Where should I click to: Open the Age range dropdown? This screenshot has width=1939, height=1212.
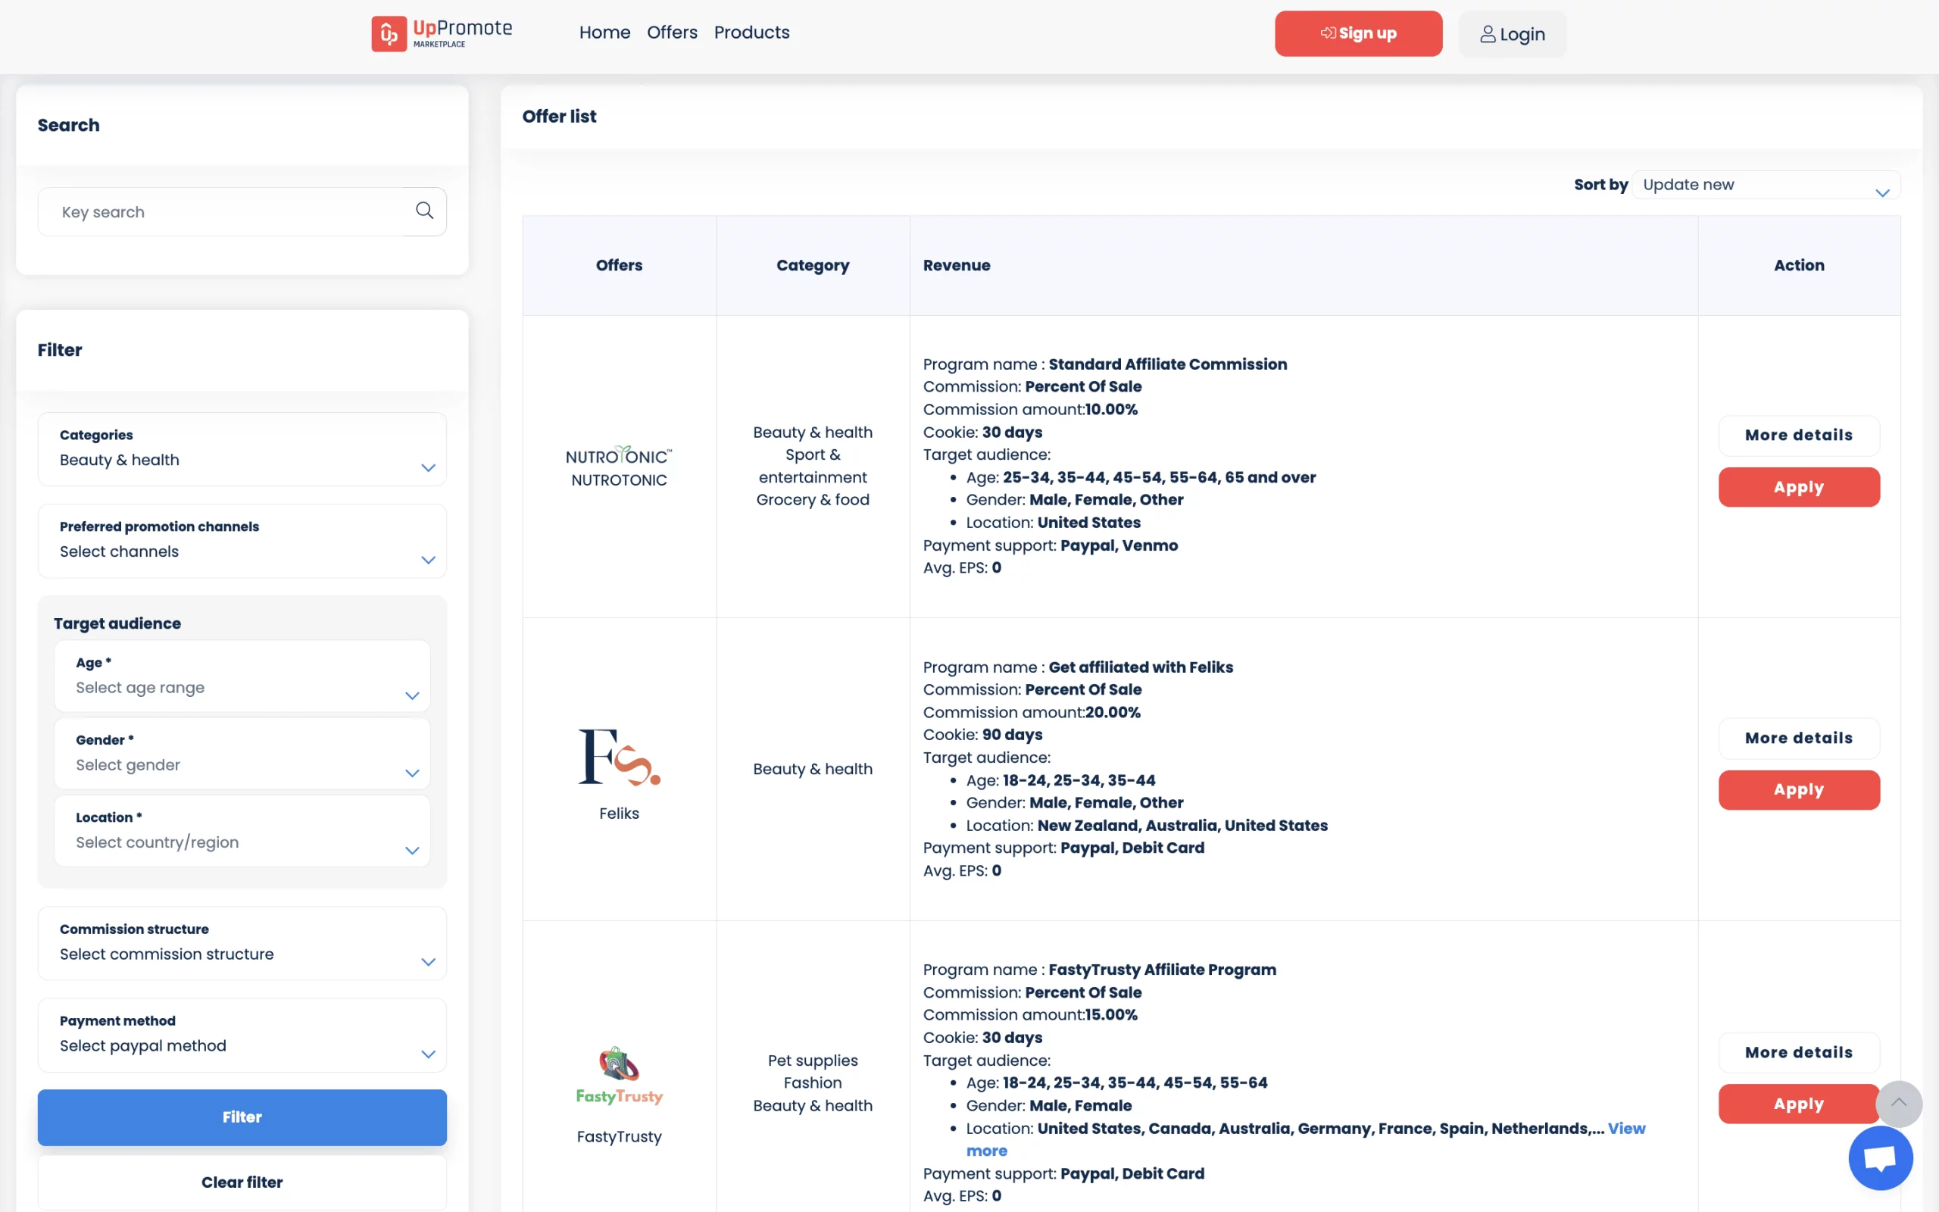(242, 676)
